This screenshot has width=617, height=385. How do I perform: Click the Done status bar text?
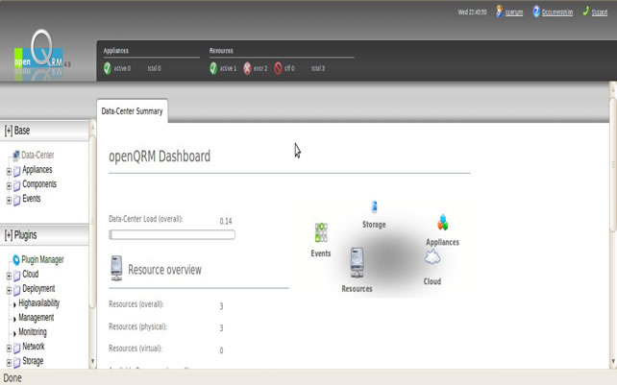12,378
